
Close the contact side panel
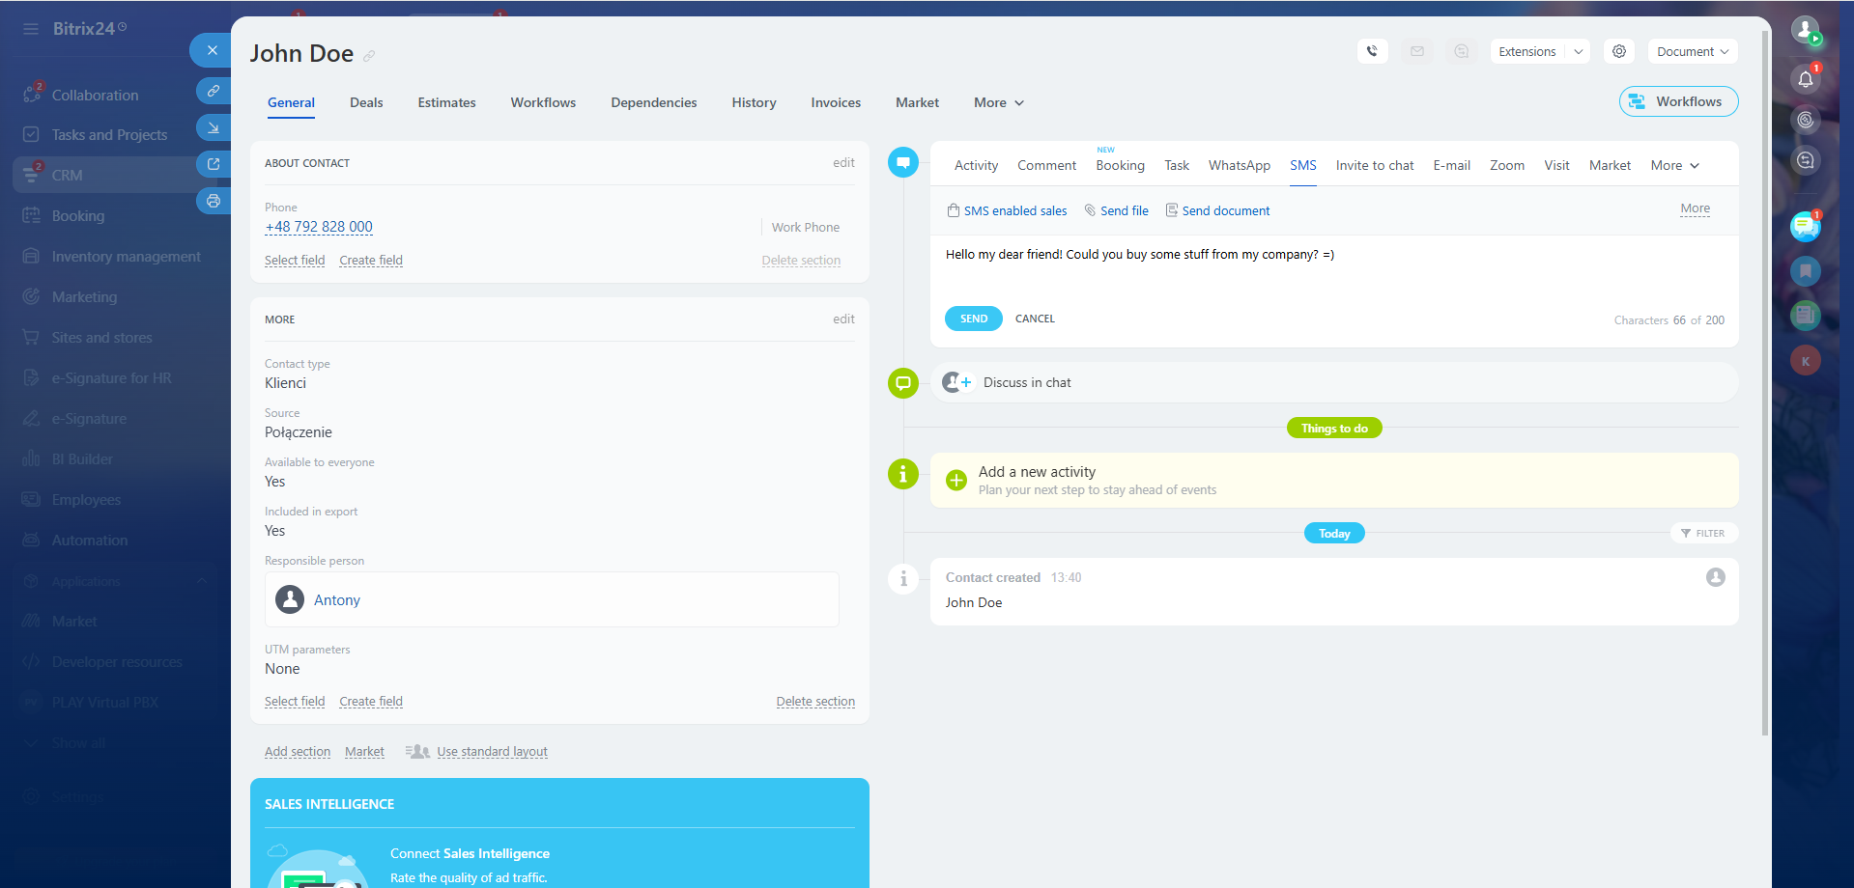click(212, 50)
